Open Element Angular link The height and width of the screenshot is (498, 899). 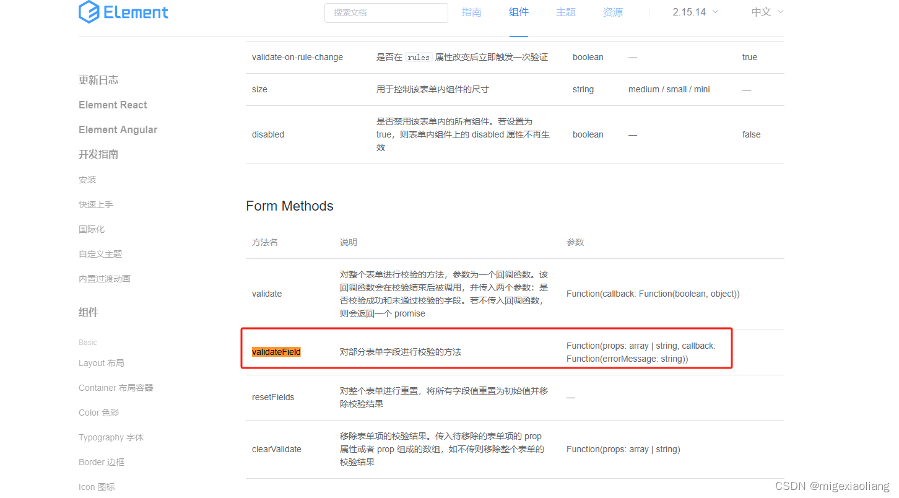pos(118,129)
